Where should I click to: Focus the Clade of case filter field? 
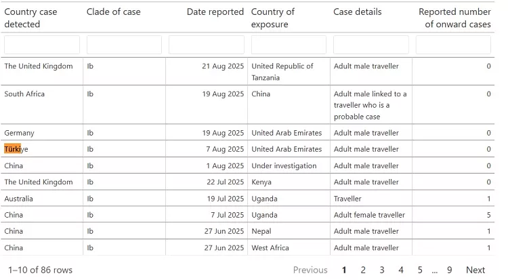click(124, 45)
